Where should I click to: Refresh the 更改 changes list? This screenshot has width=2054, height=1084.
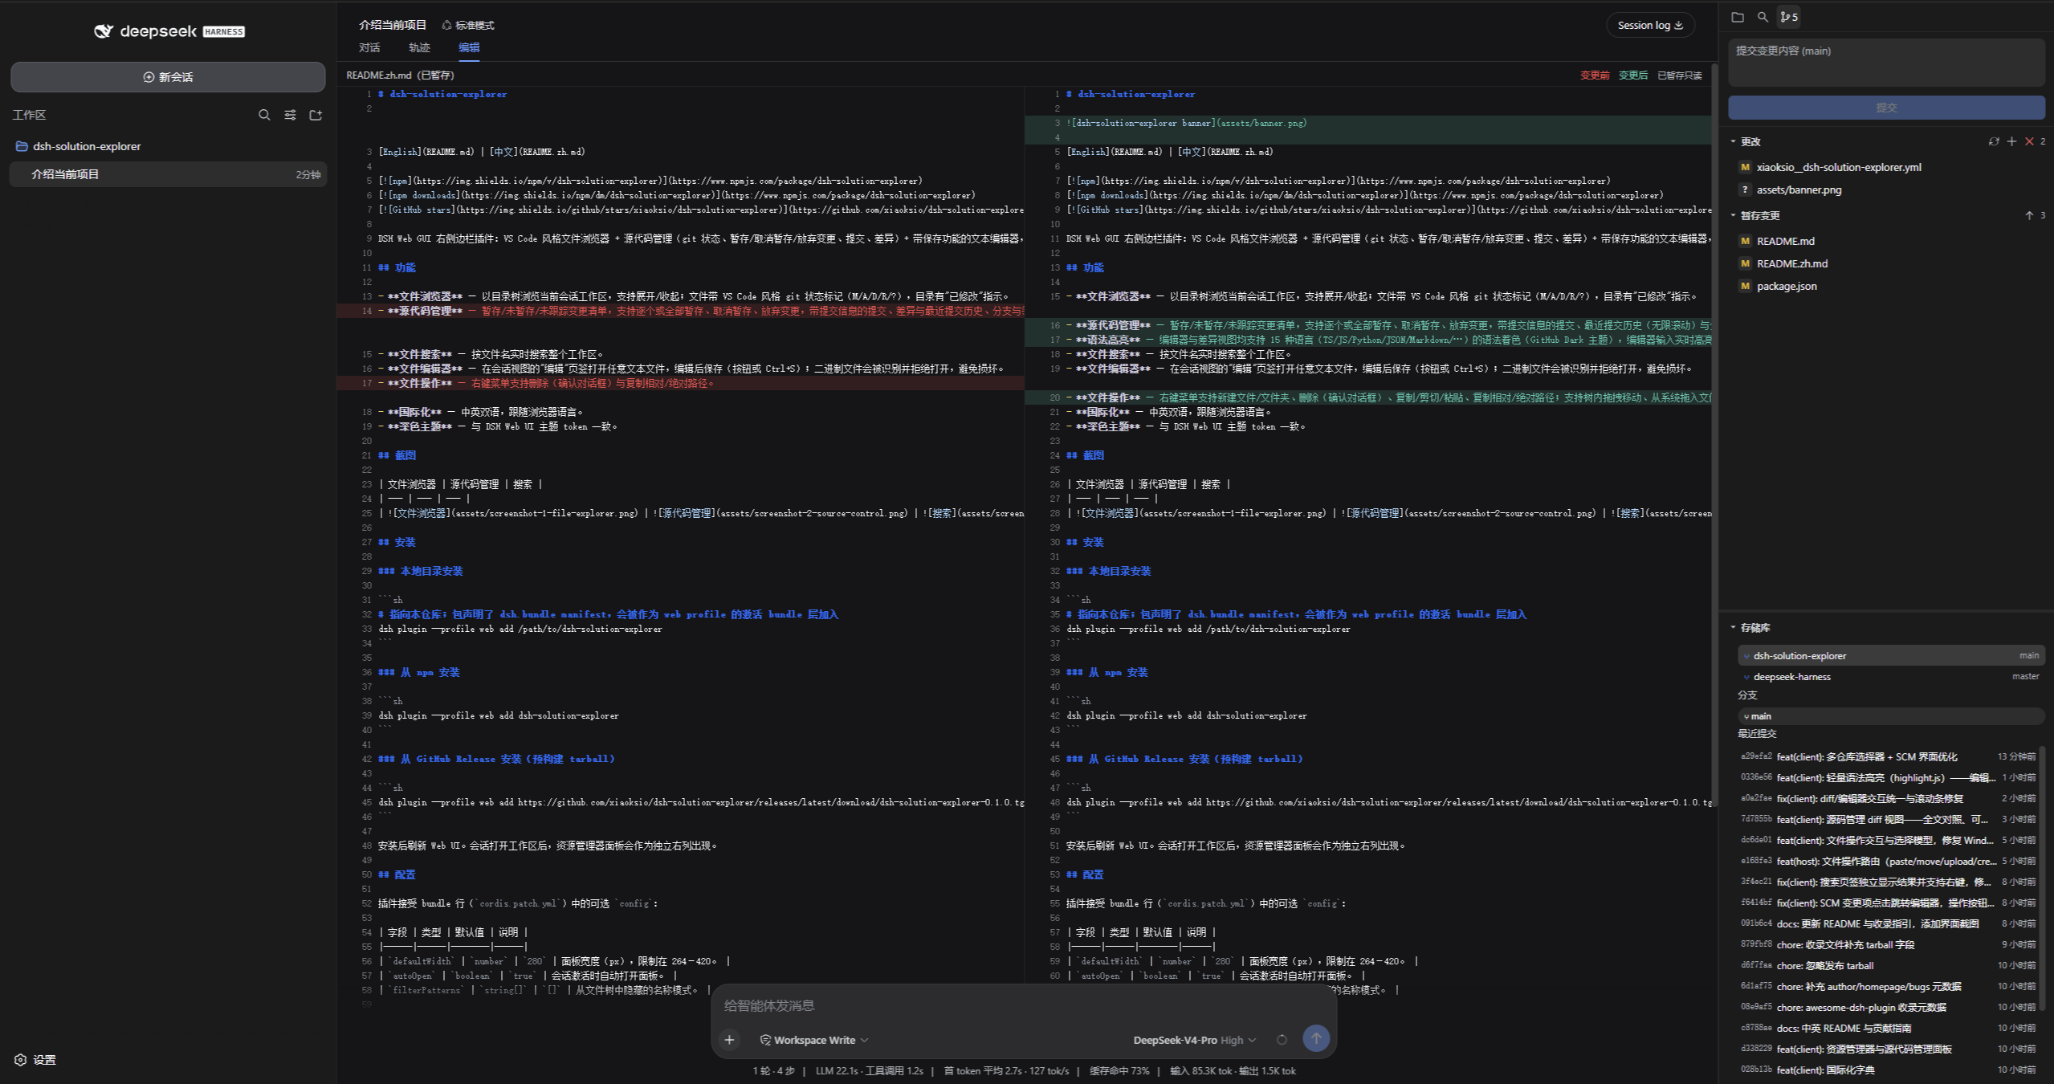click(x=1994, y=141)
